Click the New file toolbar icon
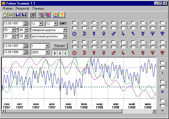169x119 pixels. 5,15
